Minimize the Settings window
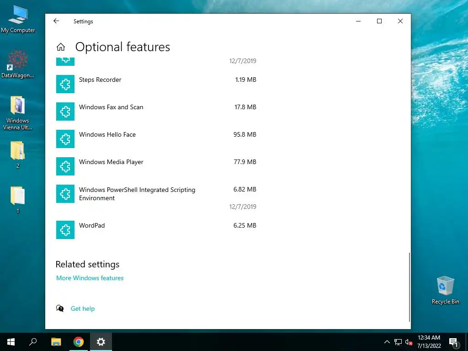 [x=358, y=21]
